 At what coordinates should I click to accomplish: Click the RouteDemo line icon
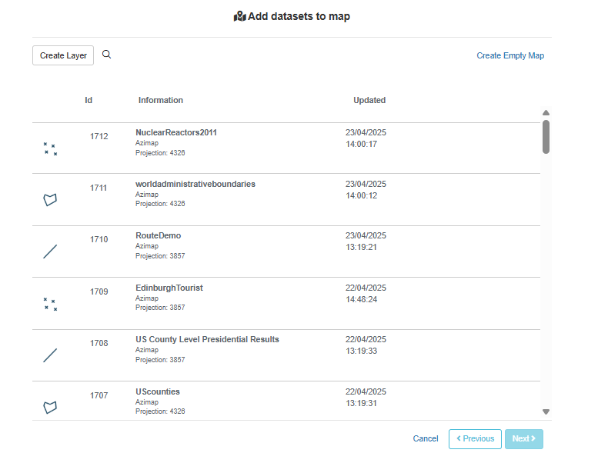click(x=50, y=251)
